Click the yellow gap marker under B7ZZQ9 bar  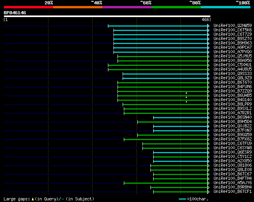point(186,93)
